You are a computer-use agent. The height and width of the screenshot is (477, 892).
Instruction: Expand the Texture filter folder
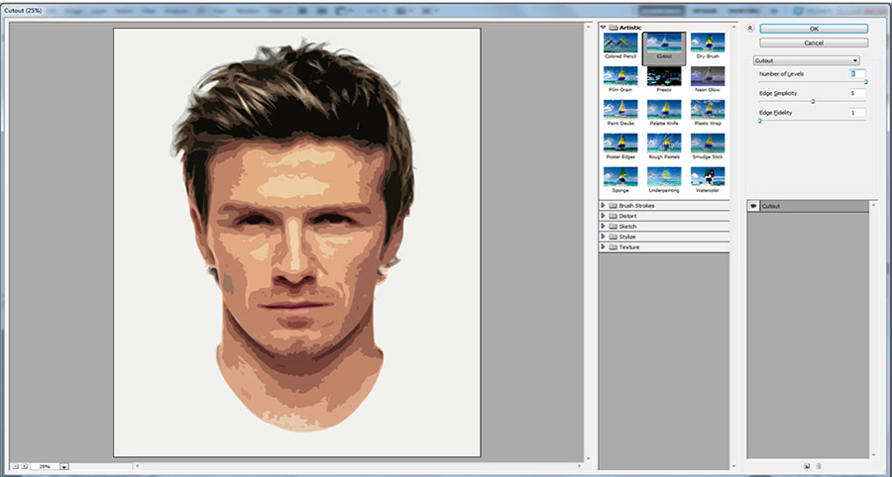coord(604,247)
